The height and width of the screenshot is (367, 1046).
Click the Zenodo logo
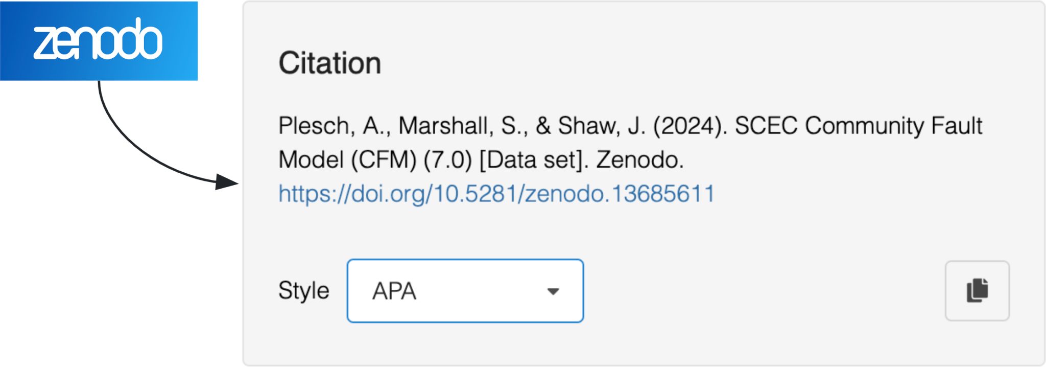(99, 40)
